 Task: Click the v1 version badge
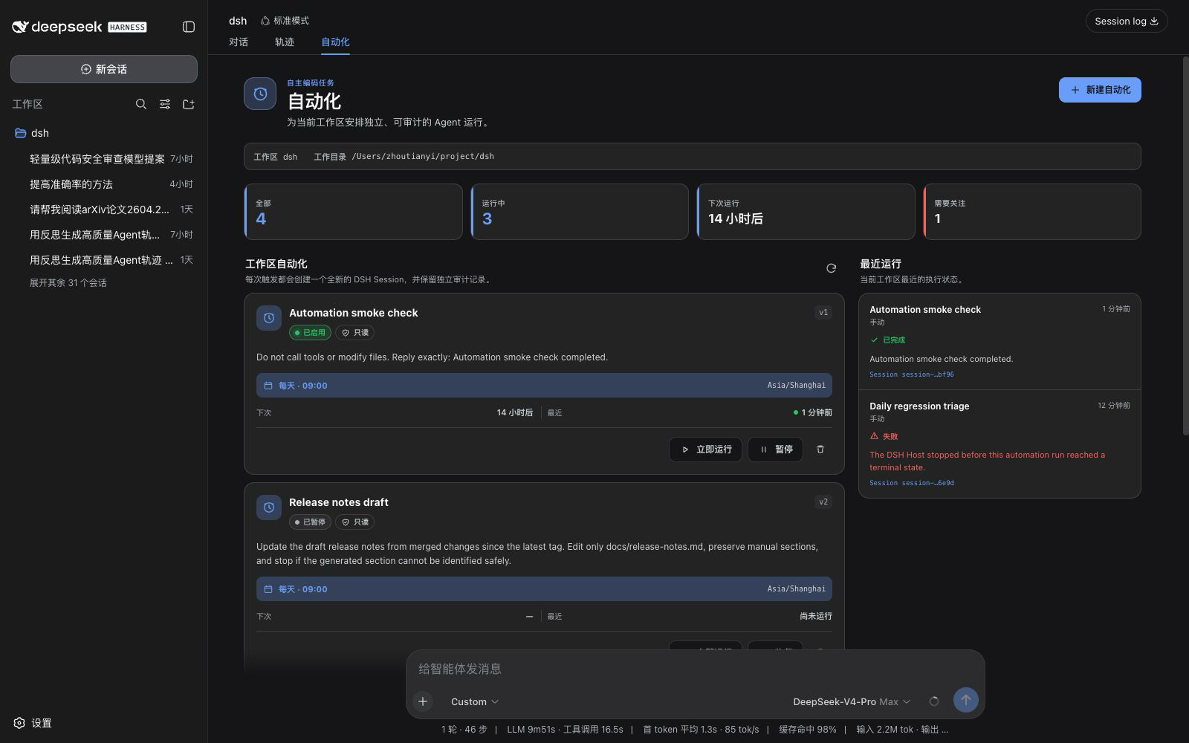[823, 313]
